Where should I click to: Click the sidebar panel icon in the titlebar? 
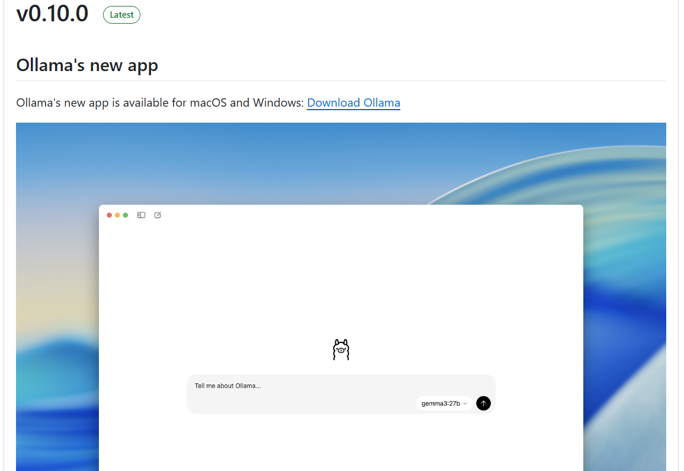click(x=141, y=215)
